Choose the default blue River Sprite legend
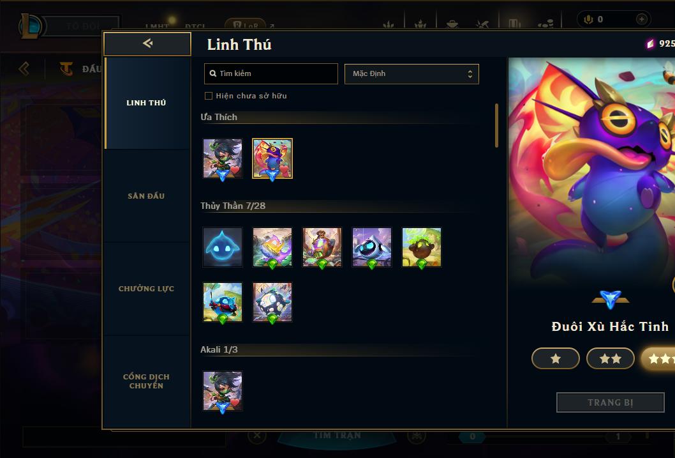Viewport: 675px width, 458px height. click(x=223, y=247)
